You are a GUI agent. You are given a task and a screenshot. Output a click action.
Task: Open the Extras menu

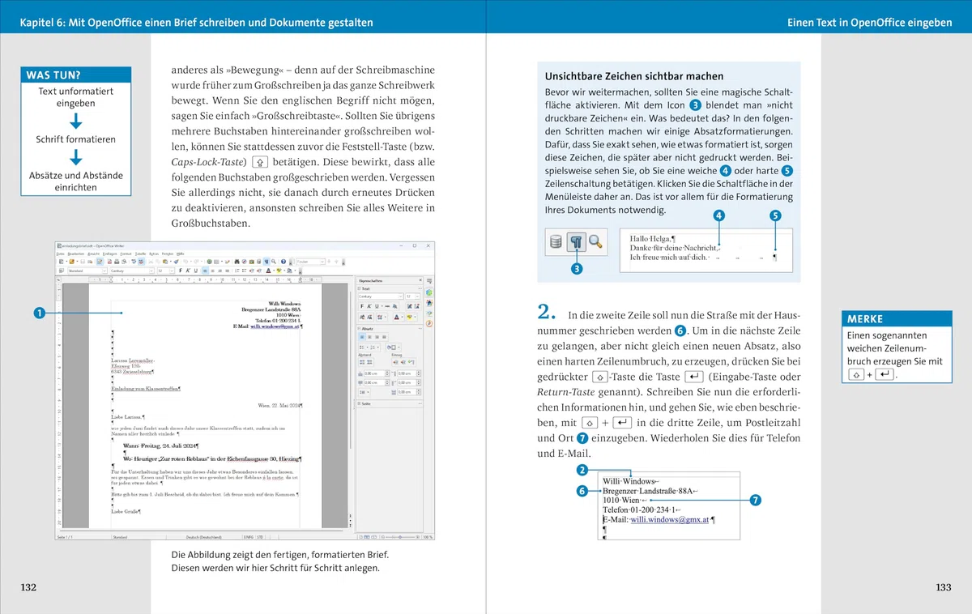click(x=154, y=254)
